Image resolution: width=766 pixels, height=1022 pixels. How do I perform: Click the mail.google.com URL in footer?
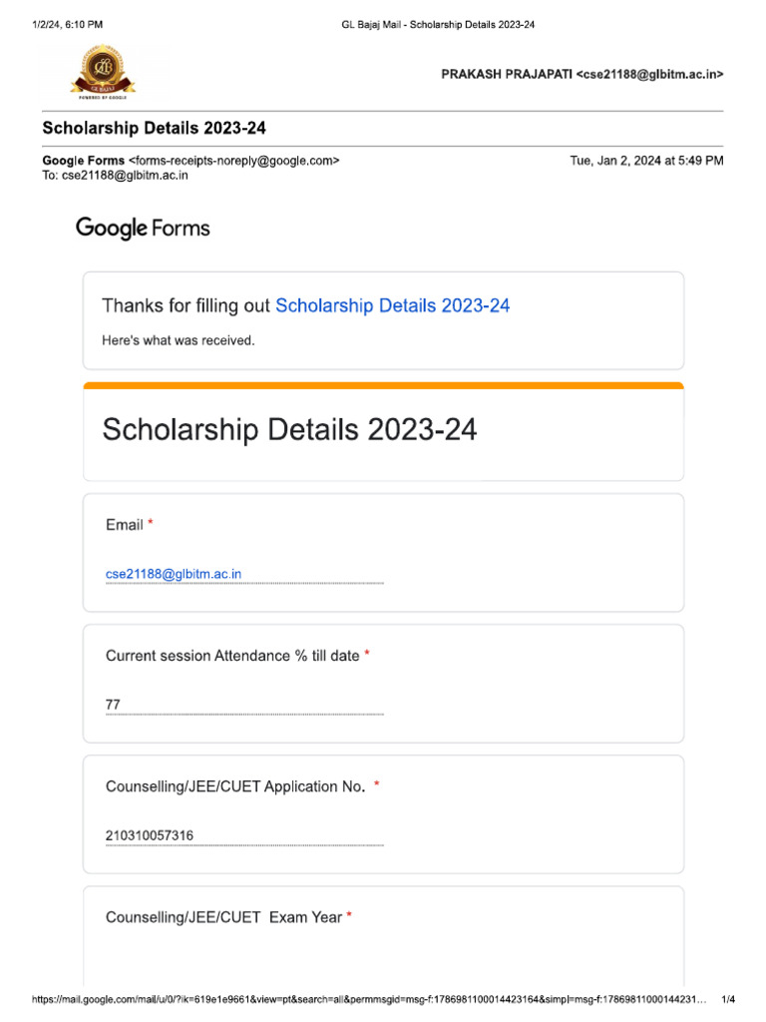tap(369, 999)
